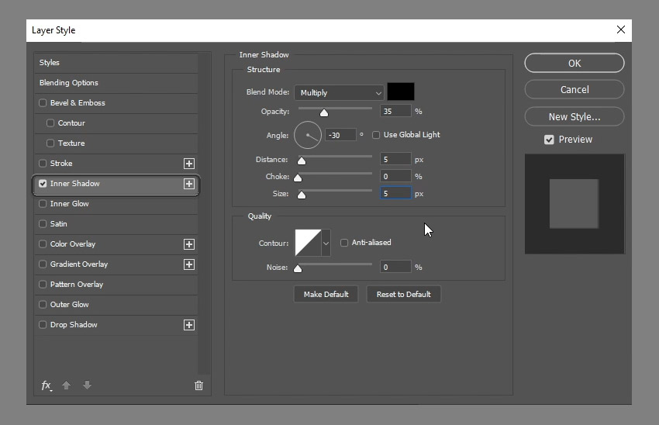Tick the Use Global Light checkbox
Viewport: 659px width, 425px height.
376,135
